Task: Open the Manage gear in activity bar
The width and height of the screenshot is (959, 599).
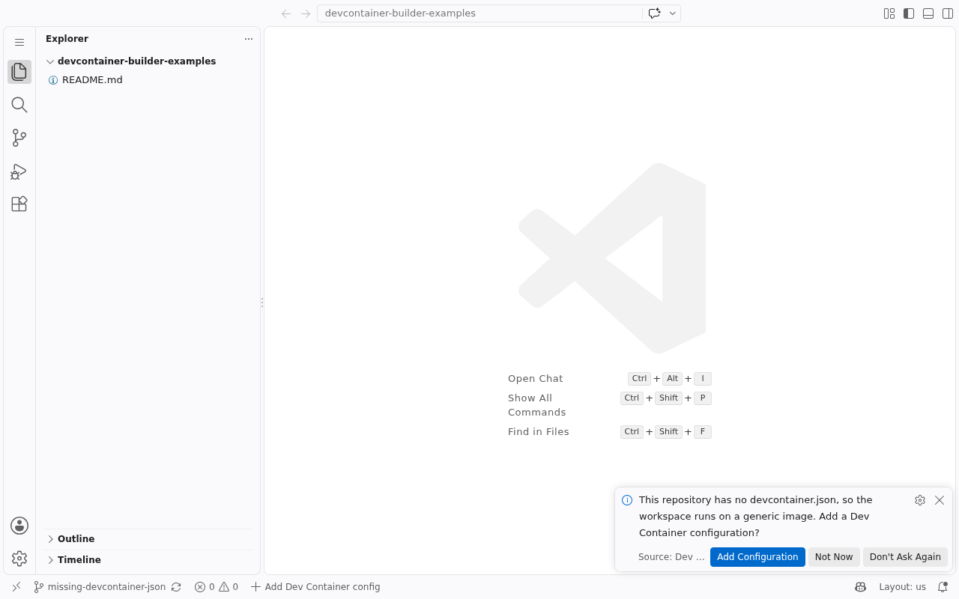Action: [19, 559]
